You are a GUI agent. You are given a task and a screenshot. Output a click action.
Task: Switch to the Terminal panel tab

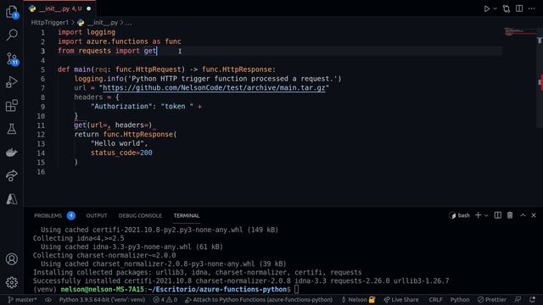pyautogui.click(x=187, y=215)
